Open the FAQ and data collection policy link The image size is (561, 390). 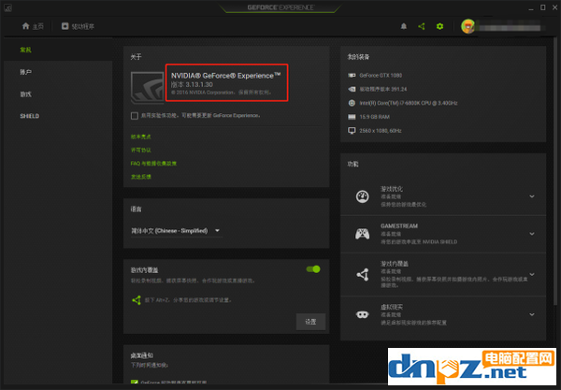click(153, 163)
